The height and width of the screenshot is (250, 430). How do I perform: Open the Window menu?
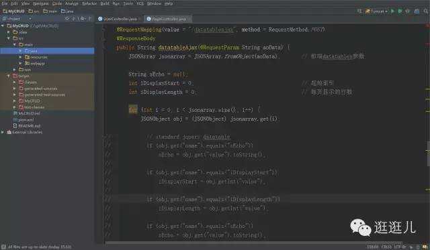(154, 3)
